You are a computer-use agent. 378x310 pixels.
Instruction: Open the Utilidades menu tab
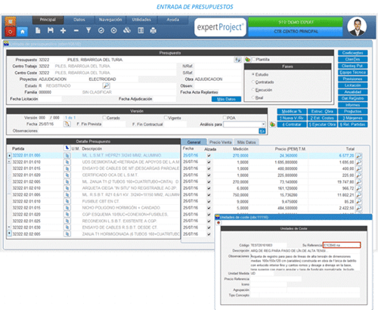[x=141, y=20]
